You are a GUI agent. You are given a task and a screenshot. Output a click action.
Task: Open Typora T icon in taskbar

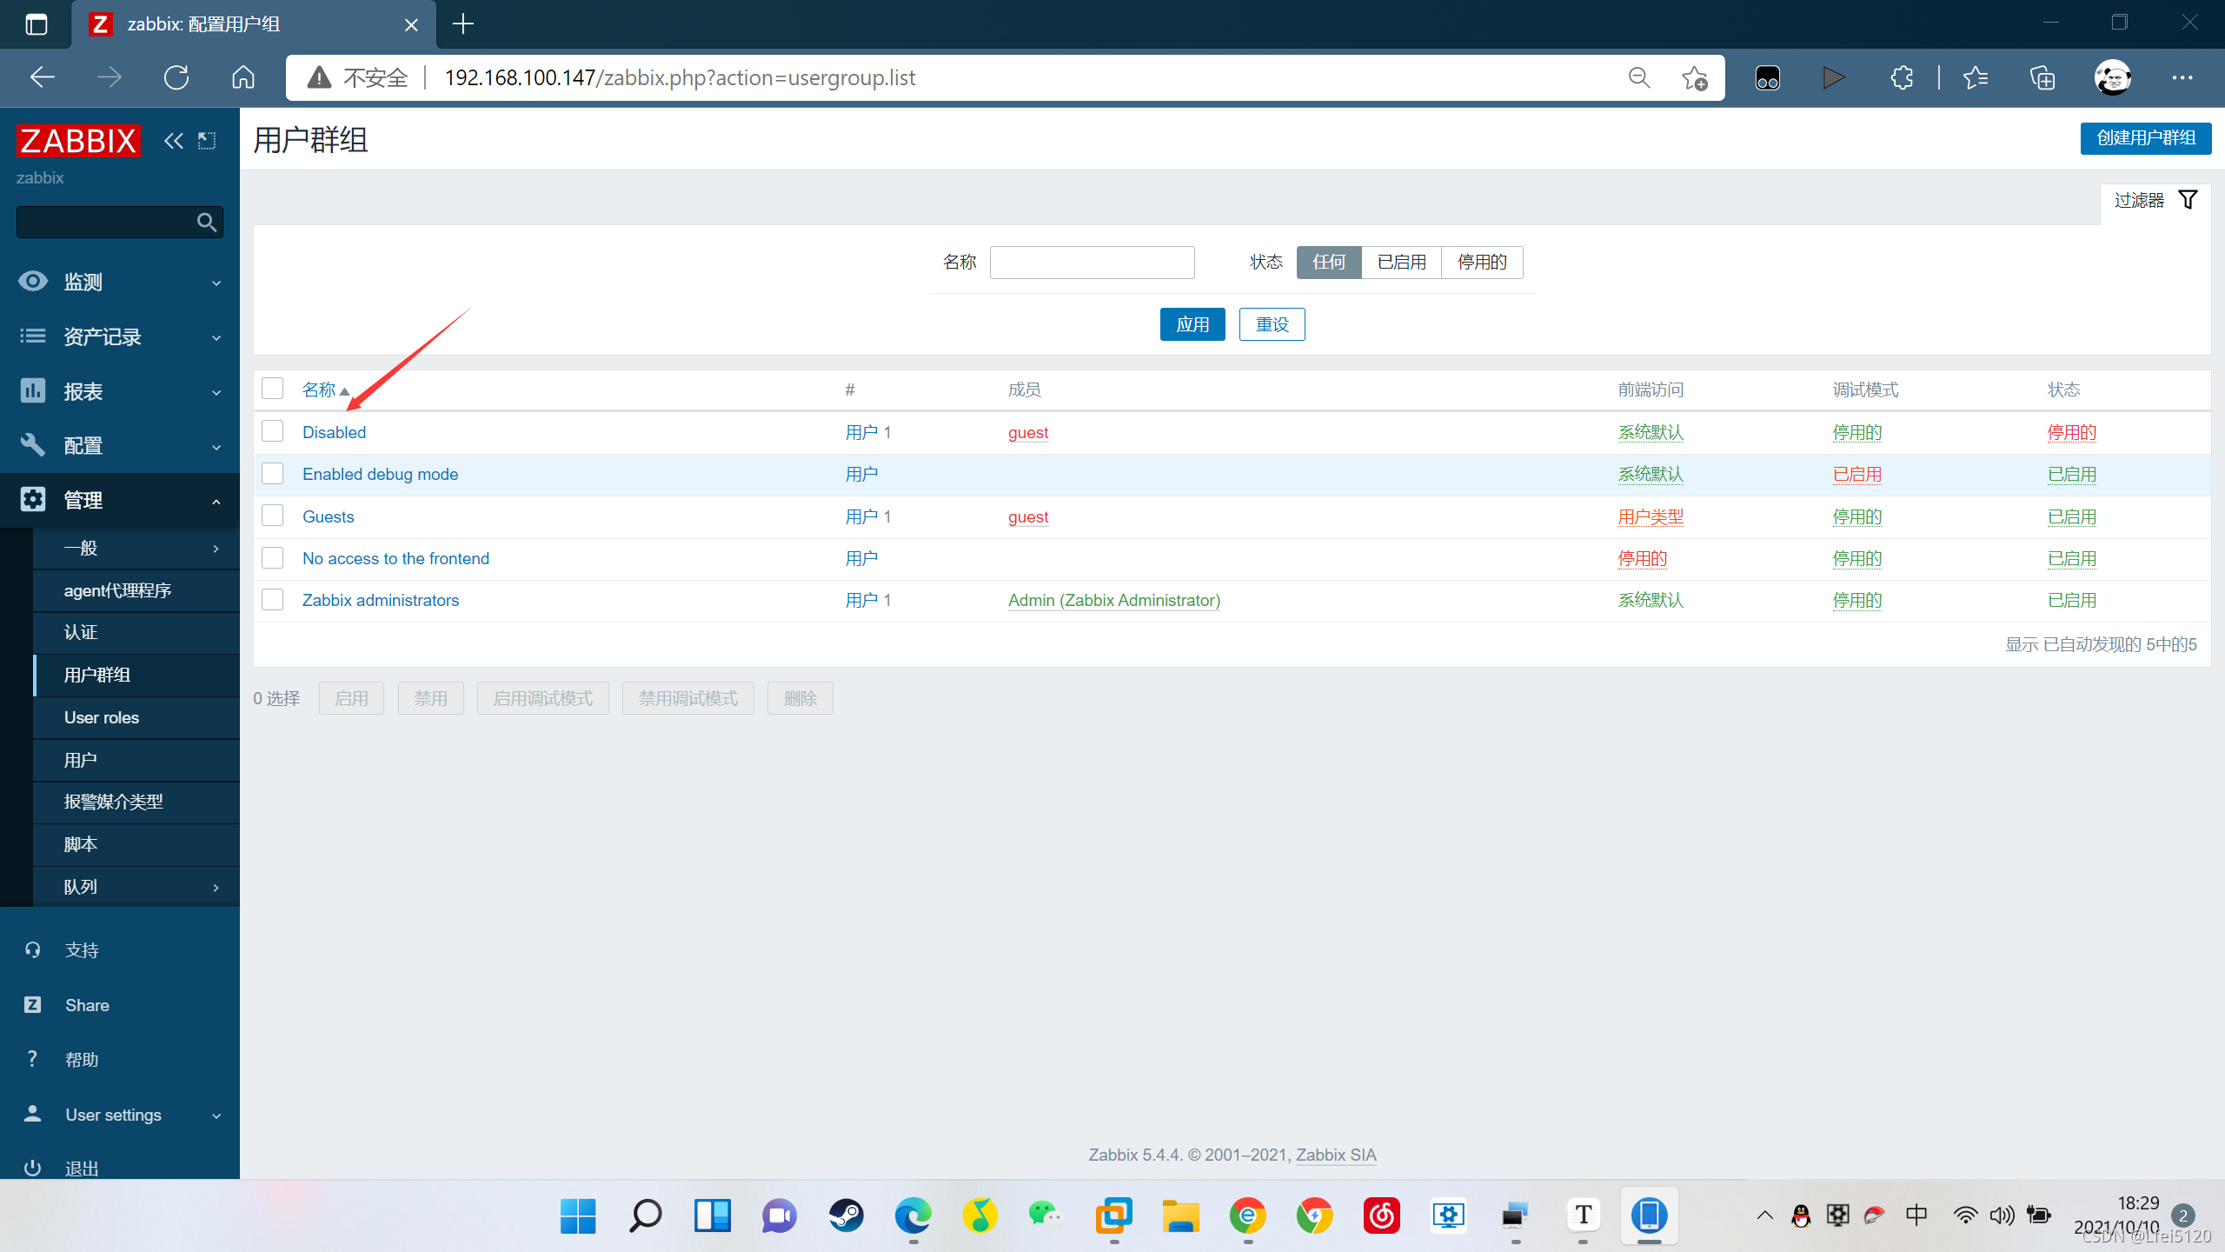(1583, 1215)
